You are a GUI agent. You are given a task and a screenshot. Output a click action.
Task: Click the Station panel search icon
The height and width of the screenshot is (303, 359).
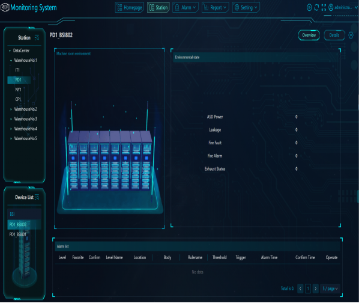pos(37,38)
